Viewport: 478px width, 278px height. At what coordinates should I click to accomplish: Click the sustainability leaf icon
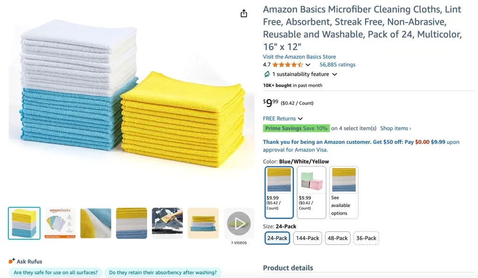267,74
